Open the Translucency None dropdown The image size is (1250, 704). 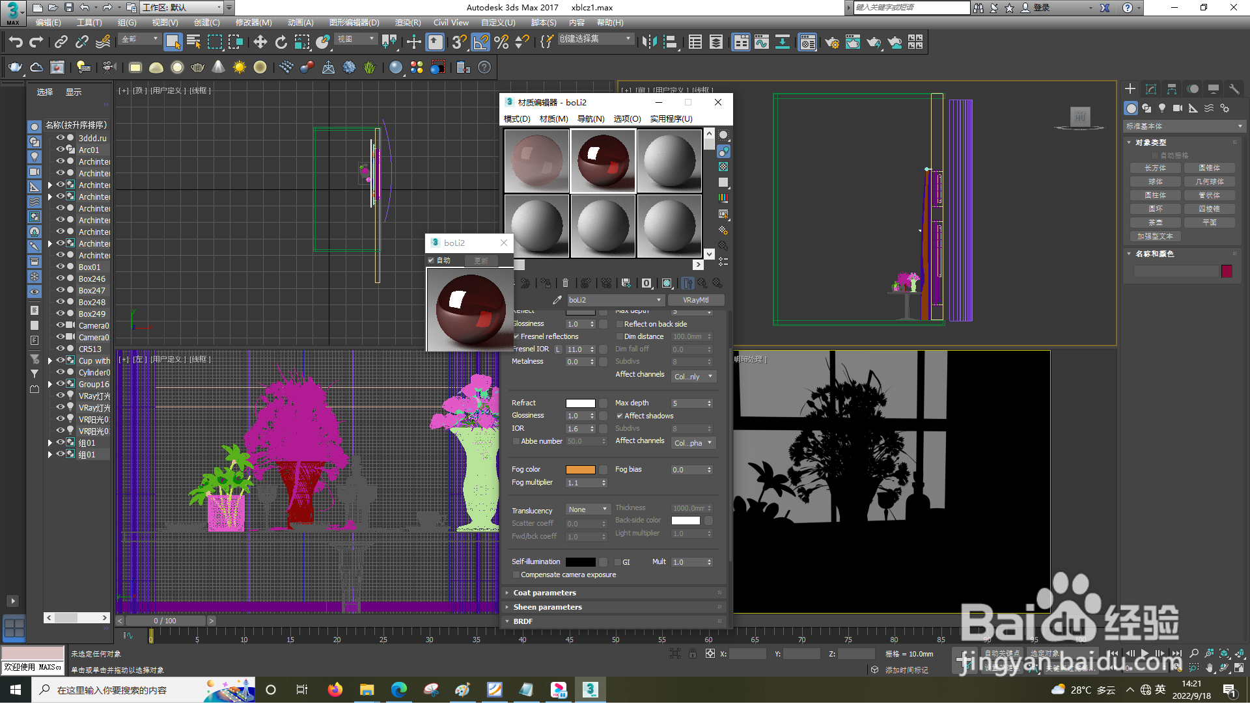pos(587,510)
